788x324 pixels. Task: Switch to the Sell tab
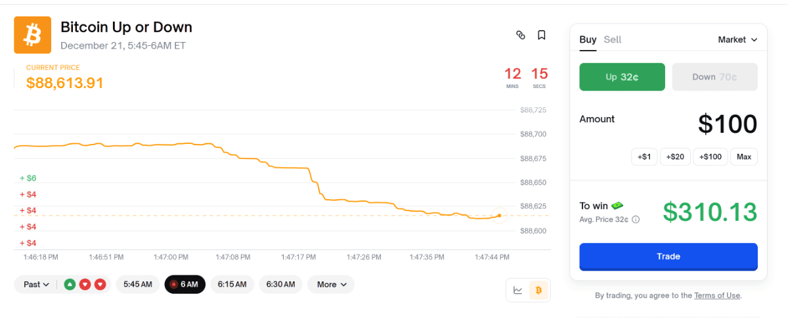[x=612, y=39]
